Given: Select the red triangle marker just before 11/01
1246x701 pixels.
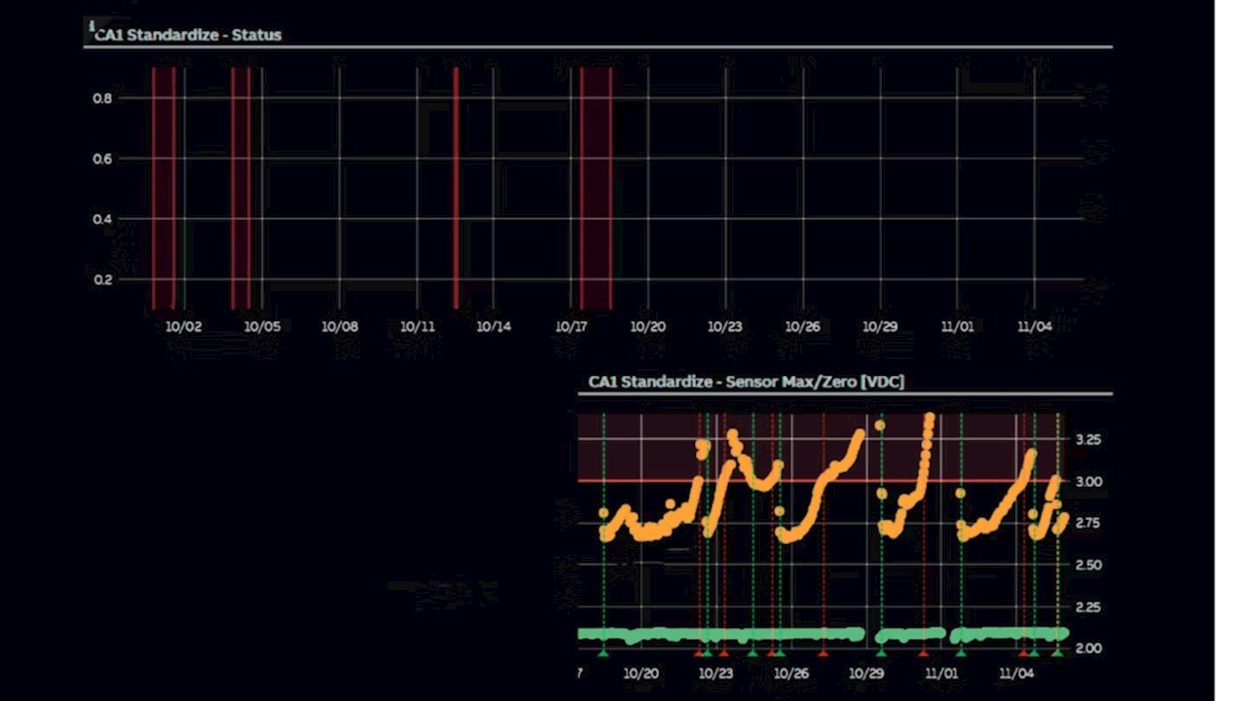Looking at the screenshot, I should [924, 651].
